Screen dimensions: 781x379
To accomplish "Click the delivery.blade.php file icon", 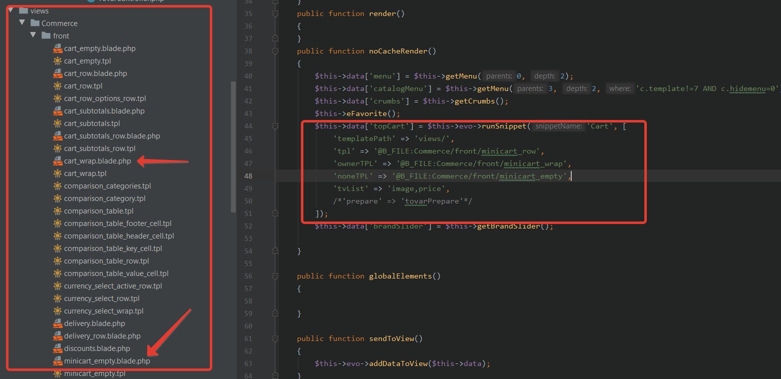I will pos(58,323).
